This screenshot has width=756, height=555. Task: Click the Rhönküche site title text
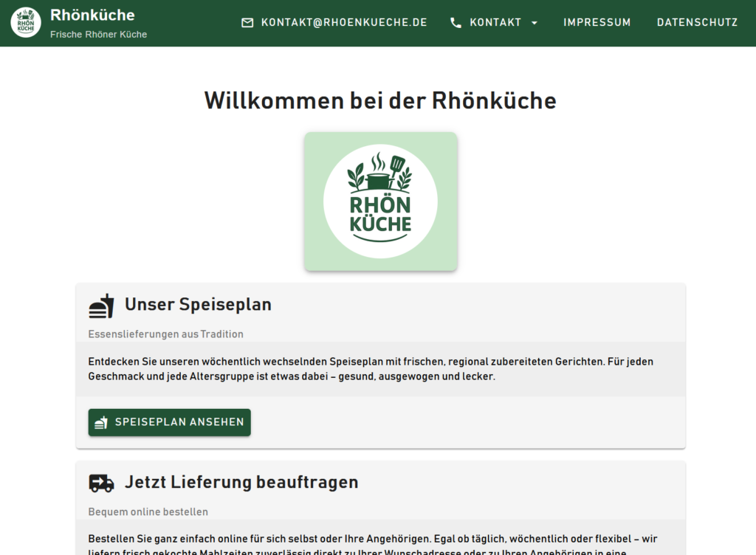click(92, 15)
